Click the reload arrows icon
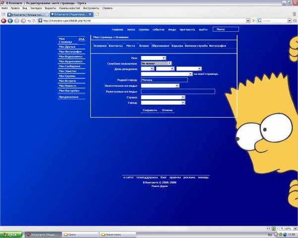The height and width of the screenshot is (238, 298). pos(29,21)
